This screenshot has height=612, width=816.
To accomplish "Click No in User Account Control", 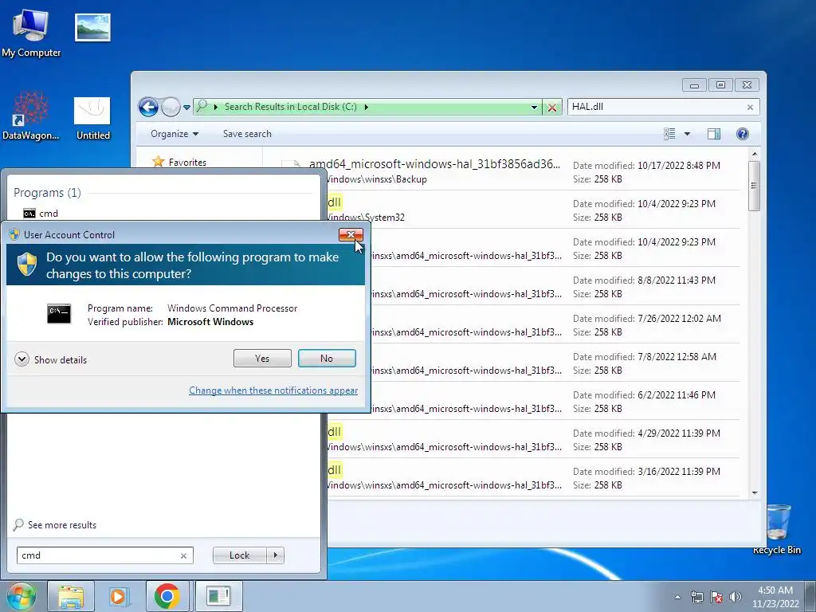I will (x=327, y=358).
